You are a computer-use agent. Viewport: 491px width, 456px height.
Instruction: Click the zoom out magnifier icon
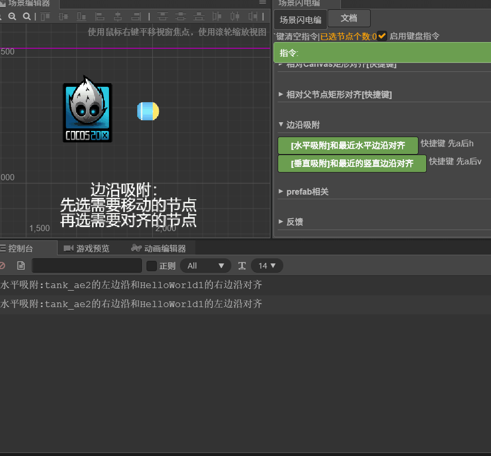pos(12,16)
